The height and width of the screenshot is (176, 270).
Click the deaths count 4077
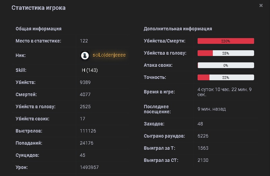click(x=85, y=94)
